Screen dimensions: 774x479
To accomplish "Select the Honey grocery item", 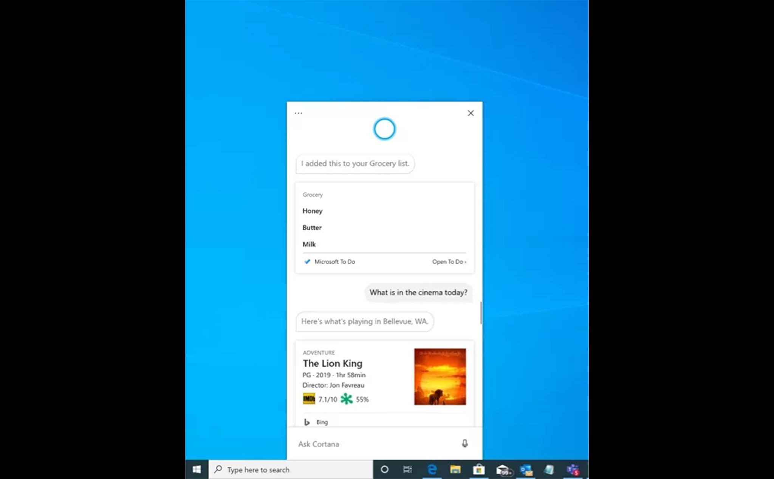I will click(x=312, y=211).
